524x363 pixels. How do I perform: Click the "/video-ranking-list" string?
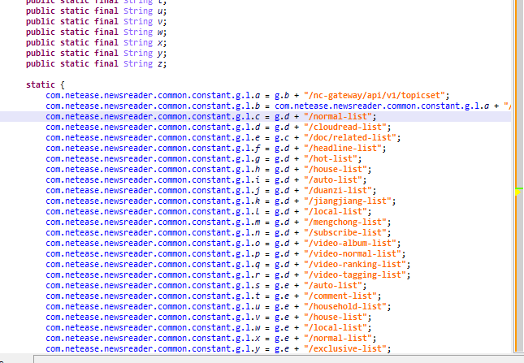(355, 265)
